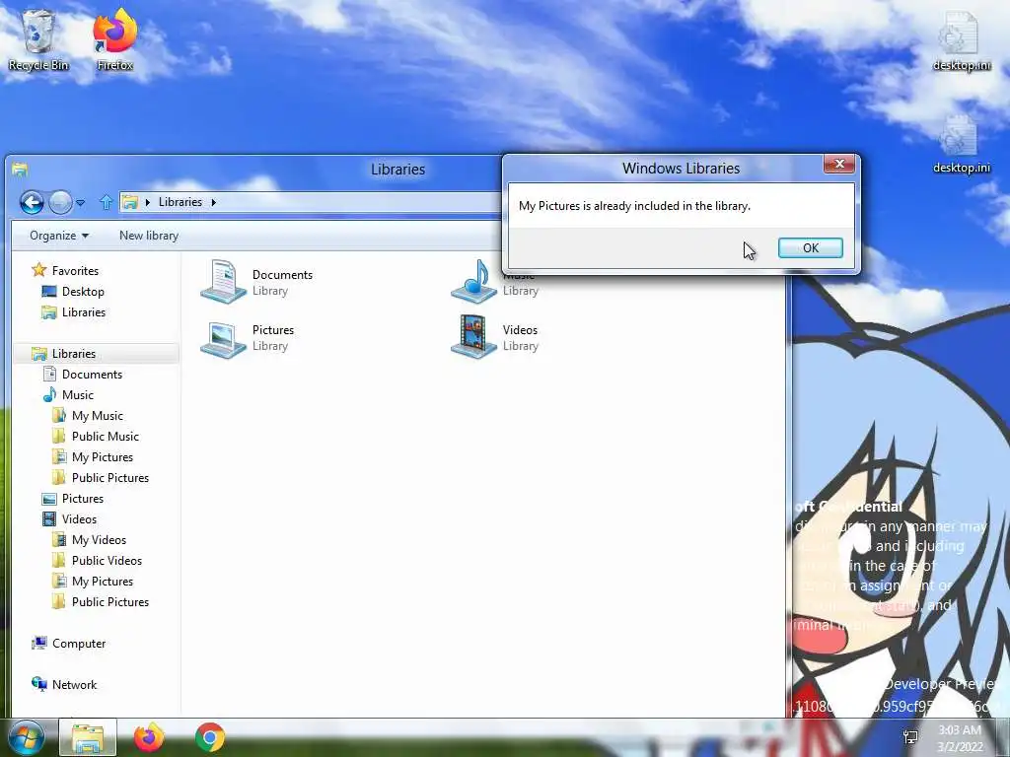
Task: Click the File Explorer taskbar button
Action: tap(88, 737)
